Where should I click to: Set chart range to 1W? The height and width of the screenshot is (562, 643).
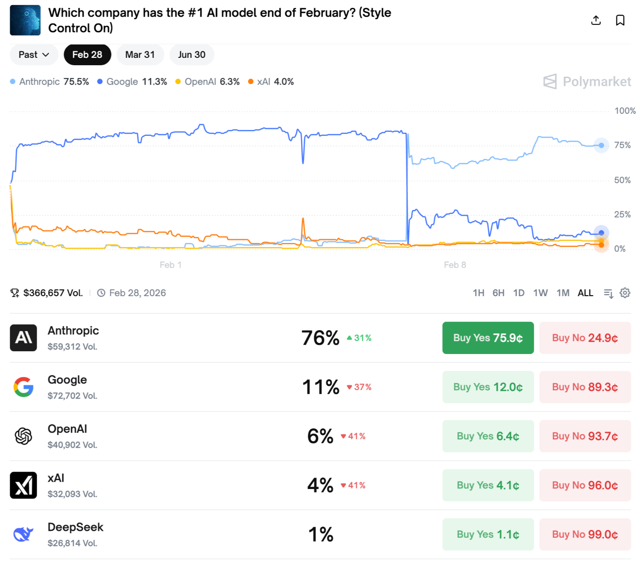[541, 292]
